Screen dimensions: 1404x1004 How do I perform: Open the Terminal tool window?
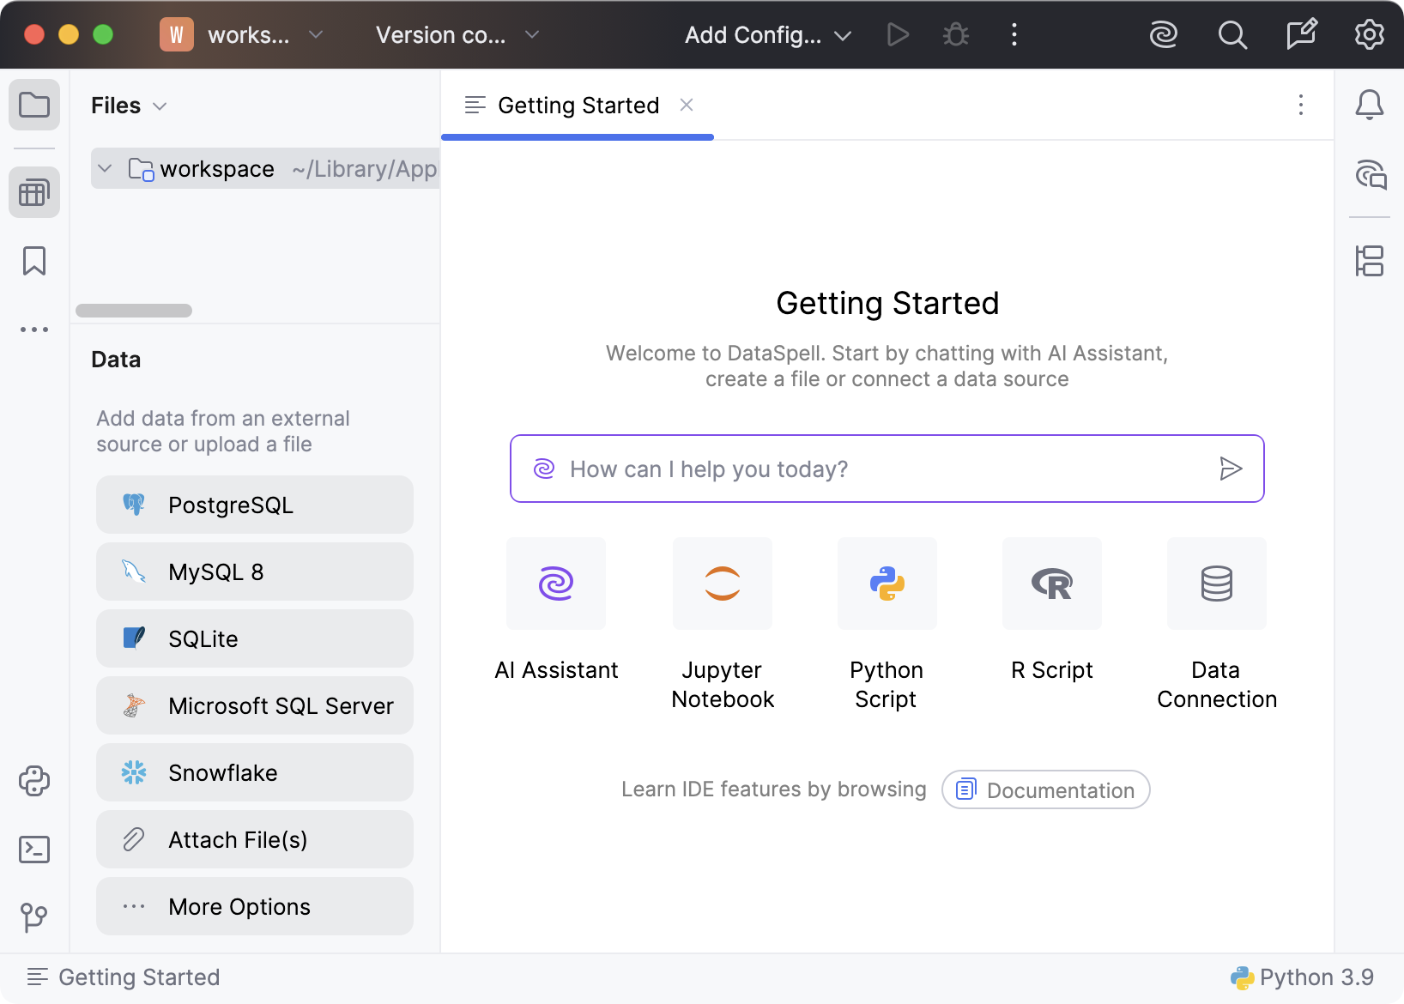click(x=34, y=850)
